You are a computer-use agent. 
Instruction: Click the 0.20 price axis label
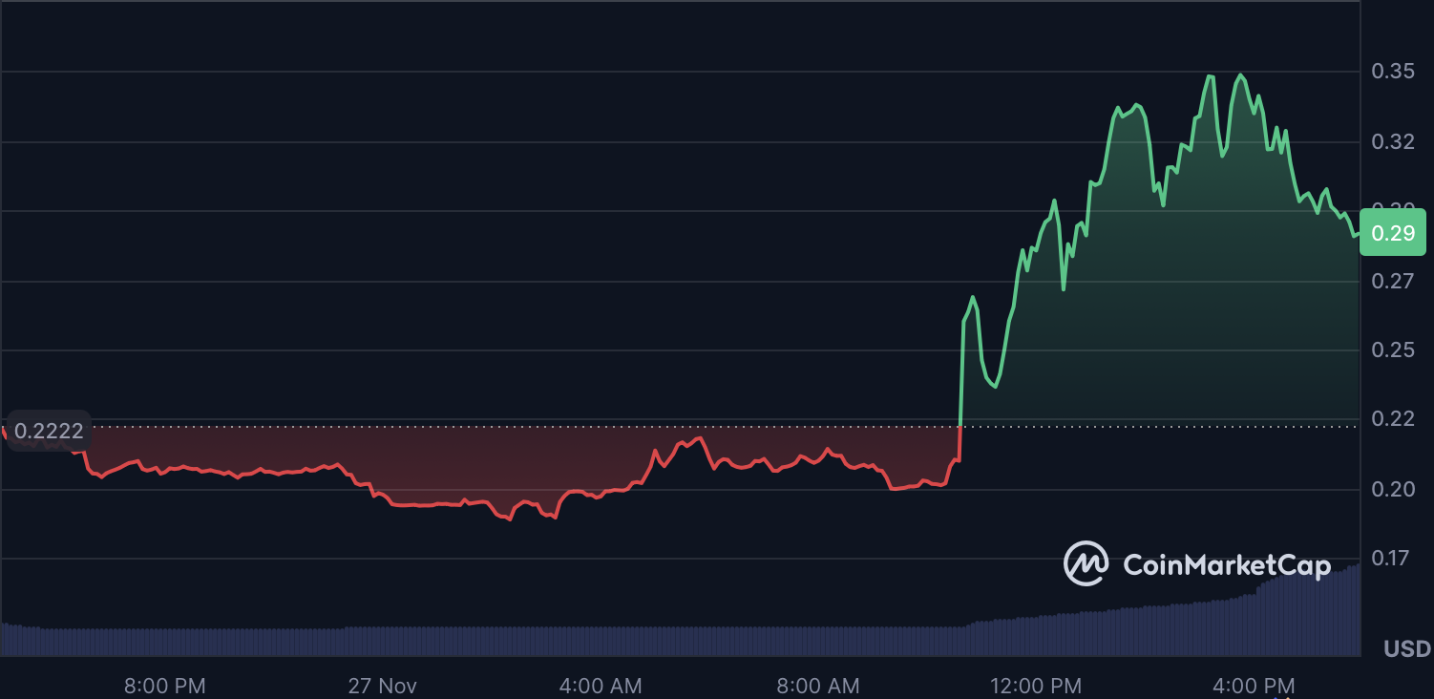coord(1392,490)
